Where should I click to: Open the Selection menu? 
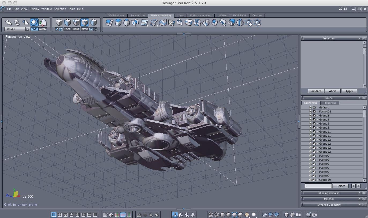coord(60,9)
